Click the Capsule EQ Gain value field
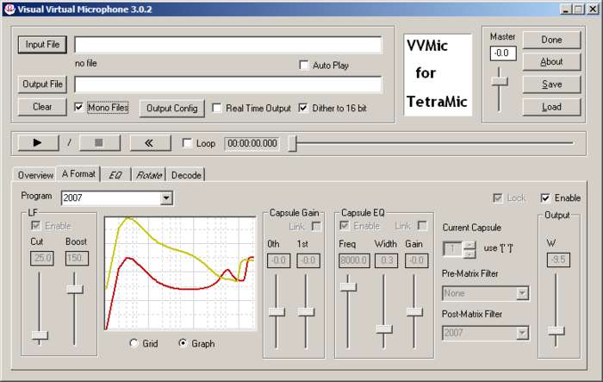The height and width of the screenshot is (382, 603). [416, 260]
